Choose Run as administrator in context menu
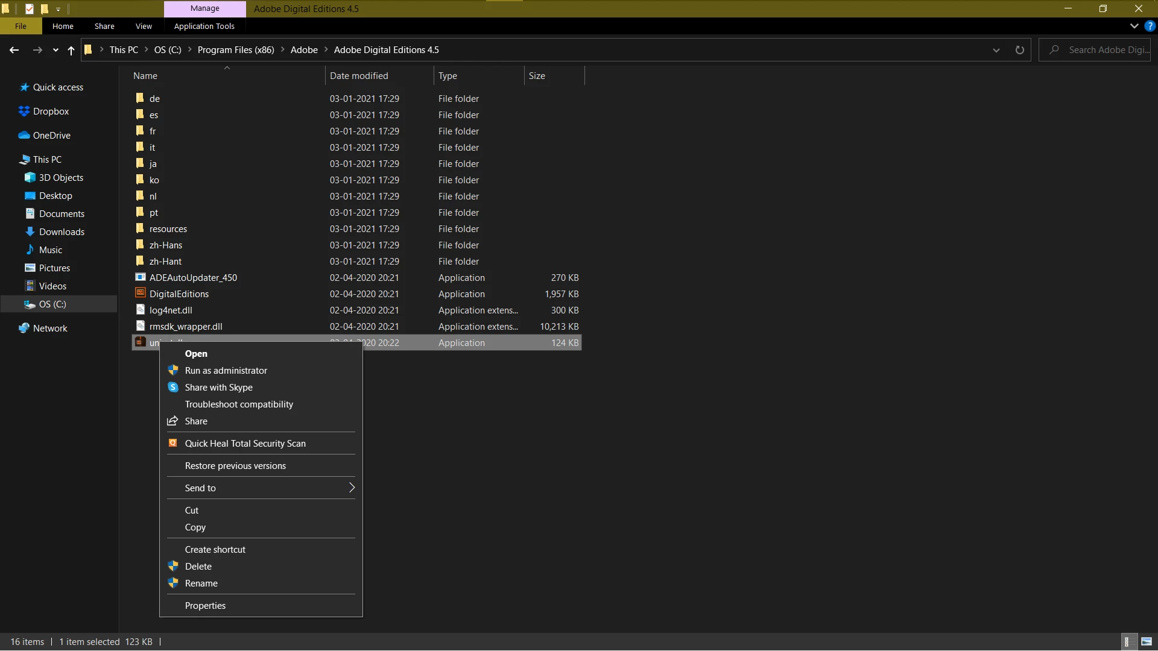Viewport: 1158px width, 651px height. 226,371
